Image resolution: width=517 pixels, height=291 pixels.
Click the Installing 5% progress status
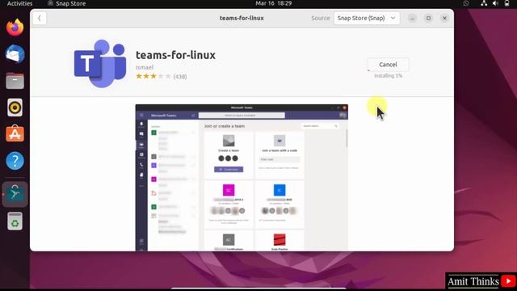pyautogui.click(x=388, y=76)
